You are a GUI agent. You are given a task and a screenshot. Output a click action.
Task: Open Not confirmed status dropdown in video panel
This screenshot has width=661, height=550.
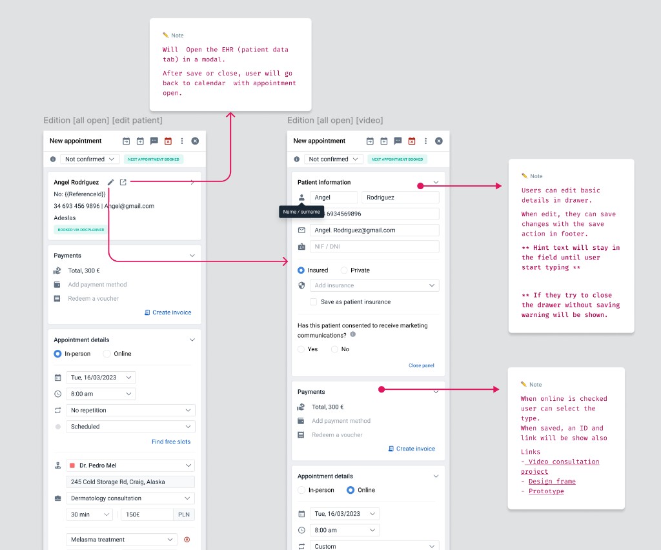(x=333, y=159)
